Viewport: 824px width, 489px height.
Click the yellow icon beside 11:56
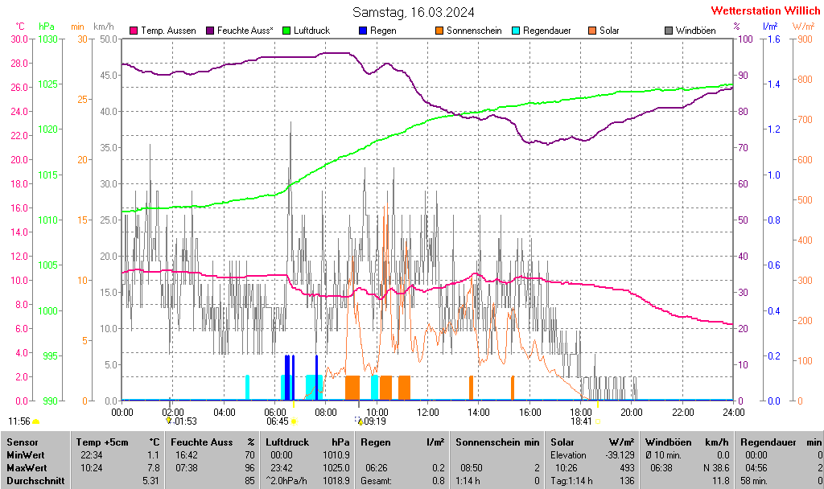36,421
